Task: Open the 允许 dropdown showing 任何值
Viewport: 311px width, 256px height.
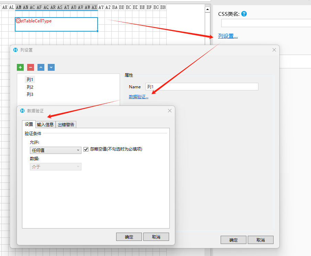Action: 56,150
